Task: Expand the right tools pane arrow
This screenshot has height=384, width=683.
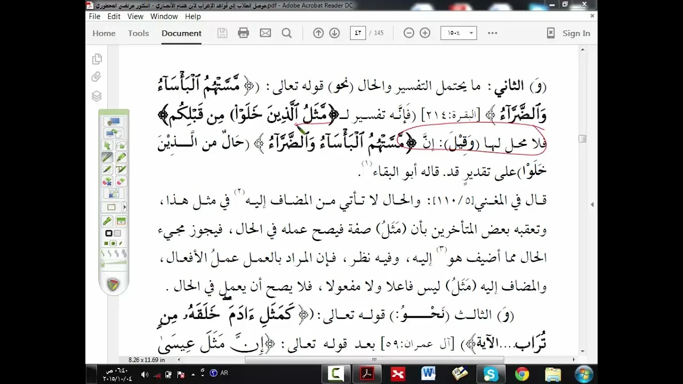Action: (592, 204)
